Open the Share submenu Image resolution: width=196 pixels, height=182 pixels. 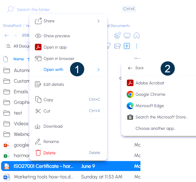pos(68,21)
